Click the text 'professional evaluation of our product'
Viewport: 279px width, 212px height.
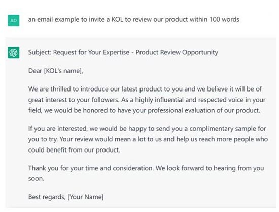tap(204, 110)
